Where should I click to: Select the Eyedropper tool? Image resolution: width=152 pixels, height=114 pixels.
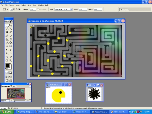[11, 57]
